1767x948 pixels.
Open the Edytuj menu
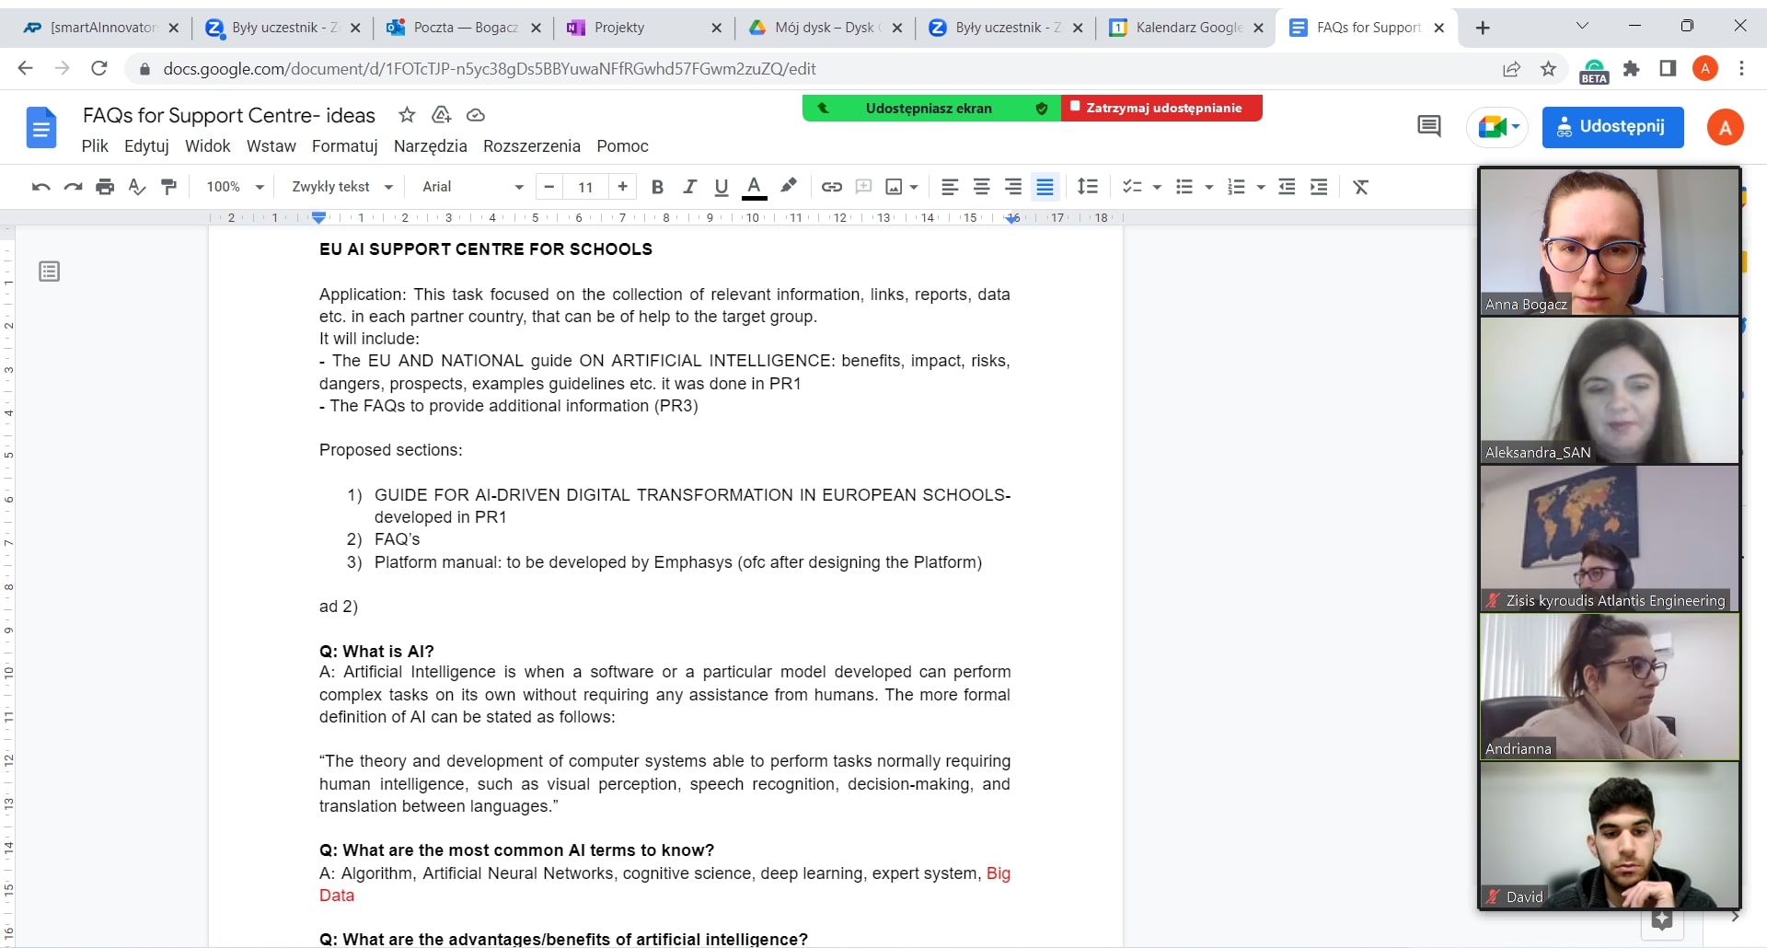click(146, 146)
